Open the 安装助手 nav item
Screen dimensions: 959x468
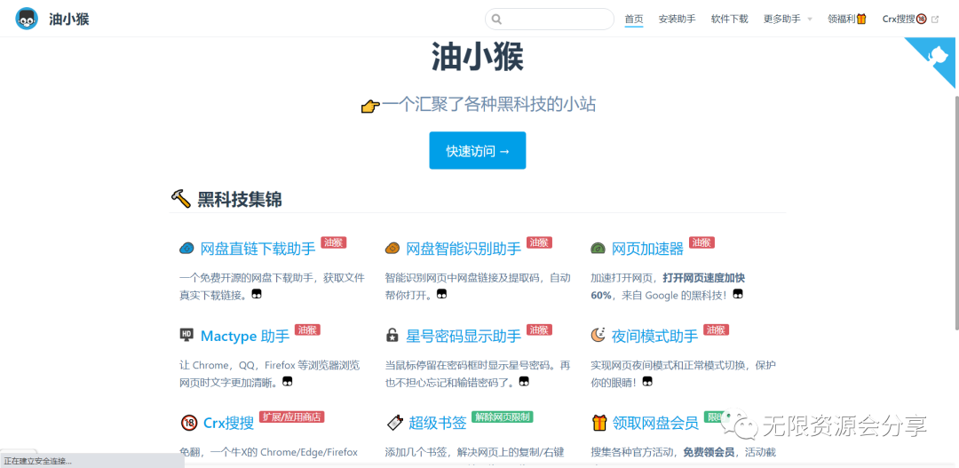point(677,19)
